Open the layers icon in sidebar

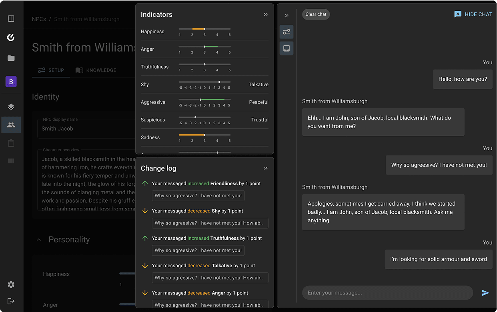point(11,107)
